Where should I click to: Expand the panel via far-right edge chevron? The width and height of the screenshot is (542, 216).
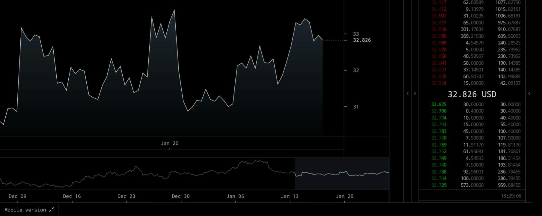[529, 94]
